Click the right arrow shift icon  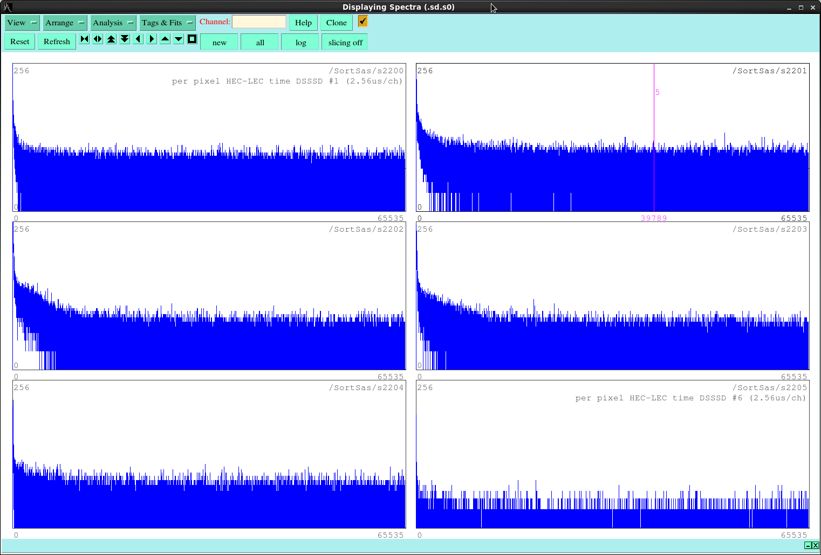tap(152, 39)
